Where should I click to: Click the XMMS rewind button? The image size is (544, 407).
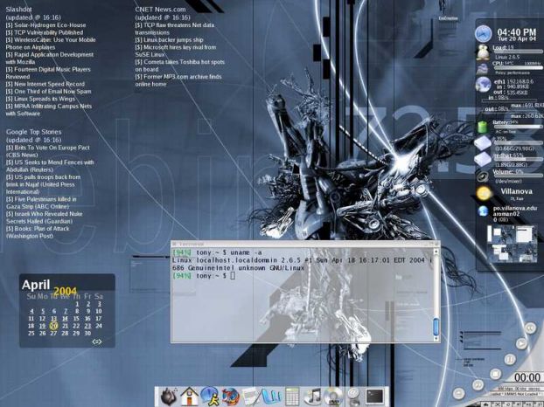point(530,328)
